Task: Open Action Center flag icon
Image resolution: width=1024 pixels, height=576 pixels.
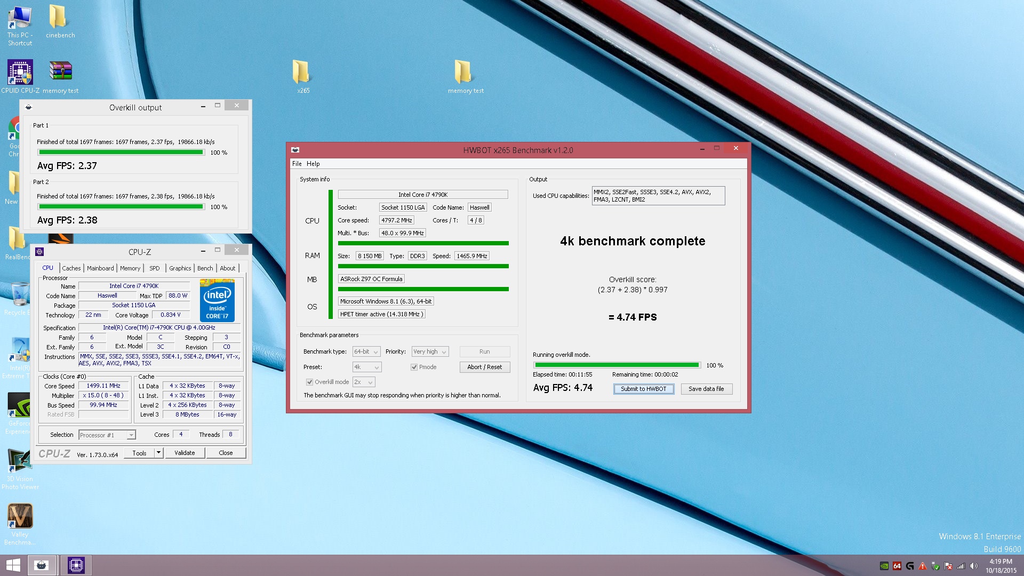Action: pos(948,566)
